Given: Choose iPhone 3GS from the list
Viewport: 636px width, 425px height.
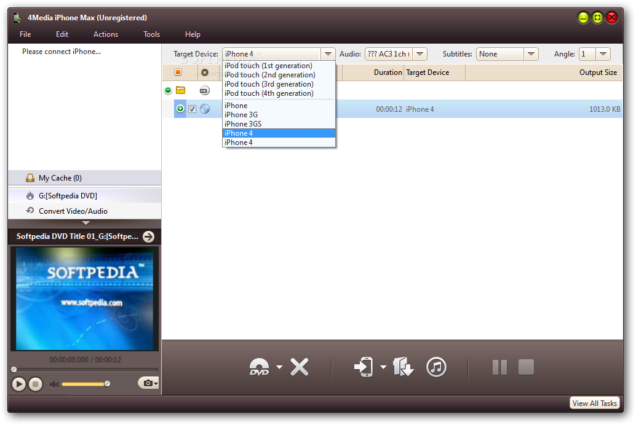Looking at the screenshot, I should pos(279,124).
